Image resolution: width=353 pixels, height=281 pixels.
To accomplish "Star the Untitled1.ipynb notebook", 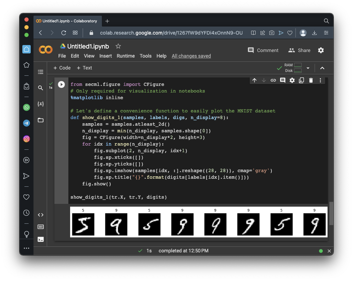I will (118, 46).
